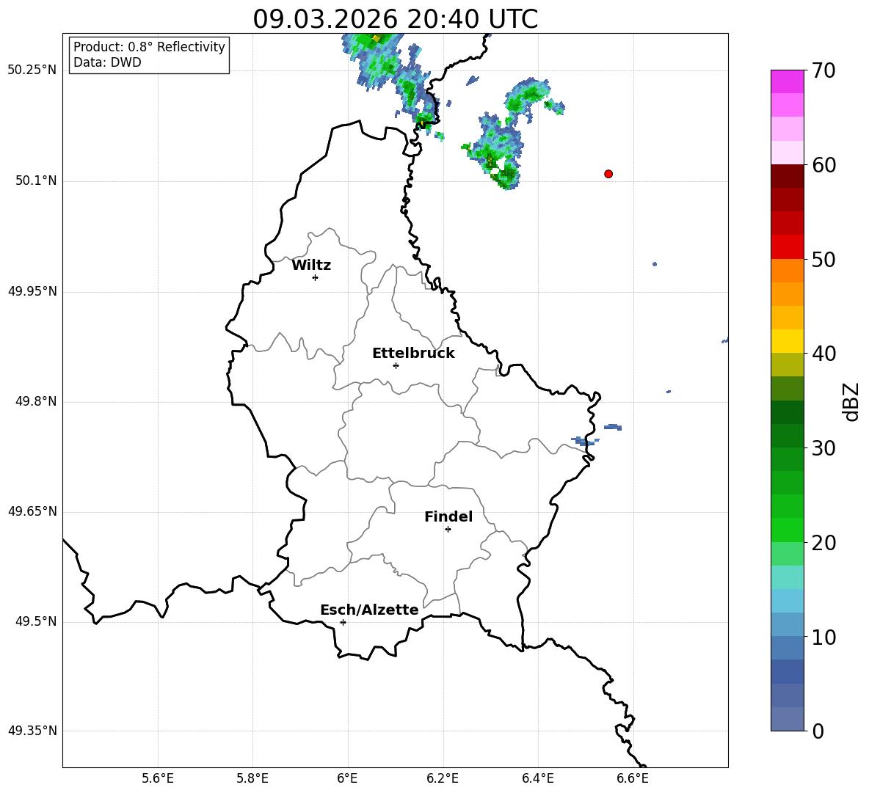Click the 5.6°E longitude label
Image resolution: width=869 pixels, height=793 pixels.
(x=158, y=778)
